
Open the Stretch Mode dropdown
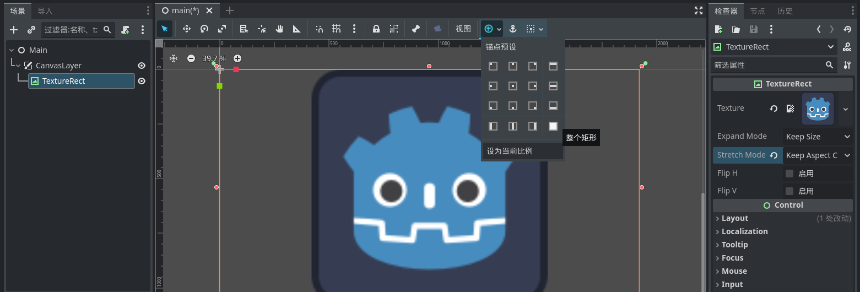tap(818, 155)
